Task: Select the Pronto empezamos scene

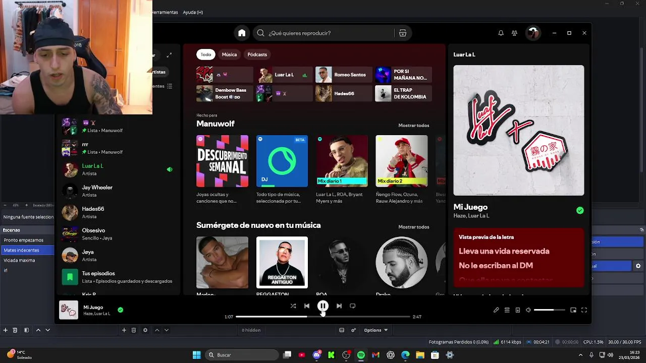Action: pyautogui.click(x=24, y=240)
